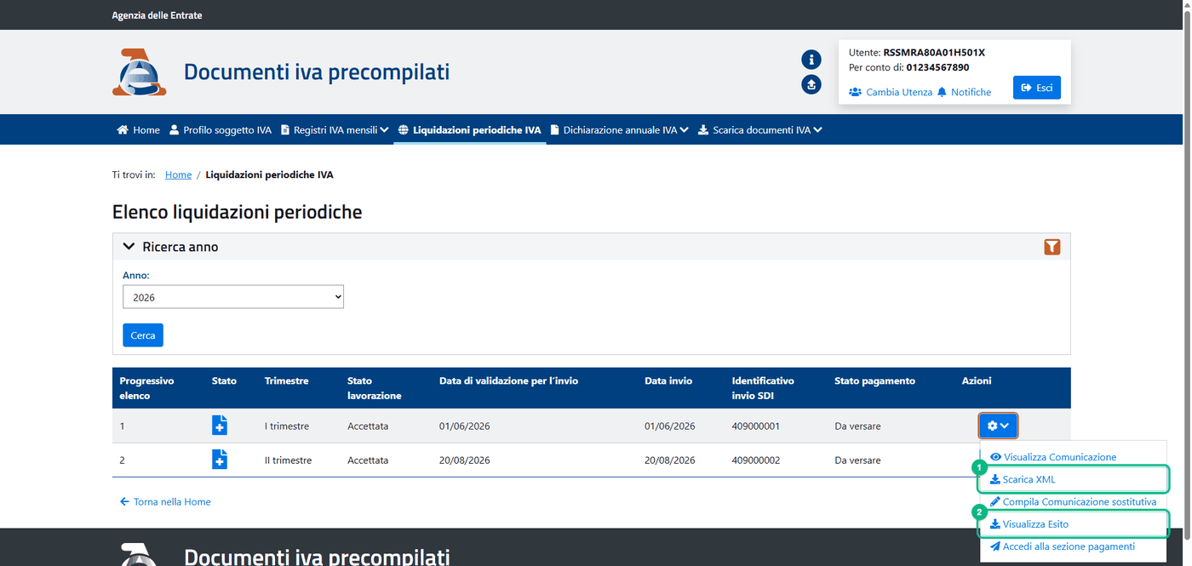Click validation date 01/06/2026 cell
This screenshot has width=1192, height=566.
click(x=464, y=426)
